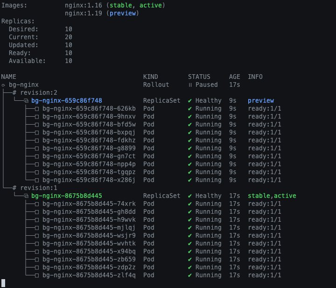Click the AGE column header
Image resolution: width=336 pixels, height=288 pixels.
point(235,77)
